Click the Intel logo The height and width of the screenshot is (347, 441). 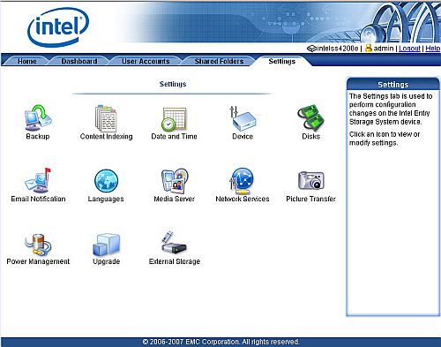tap(58, 27)
